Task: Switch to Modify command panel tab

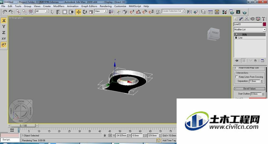Action: point(241,19)
